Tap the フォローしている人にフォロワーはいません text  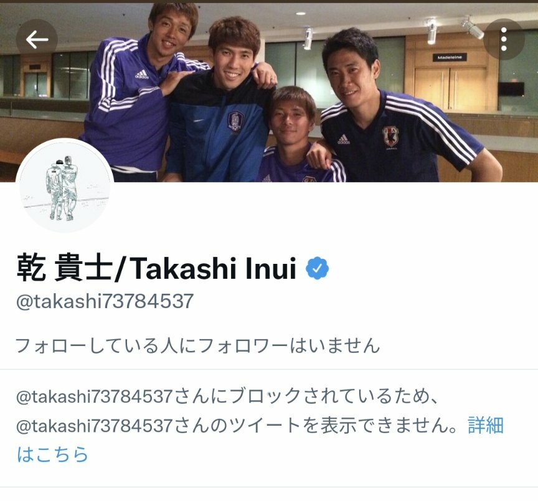pos(198,345)
